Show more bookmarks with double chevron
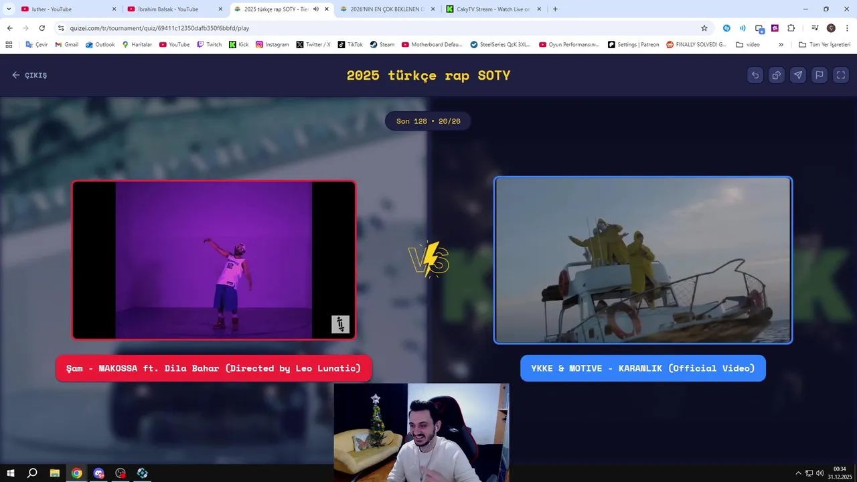Viewport: 857px width, 482px height. [x=781, y=45]
